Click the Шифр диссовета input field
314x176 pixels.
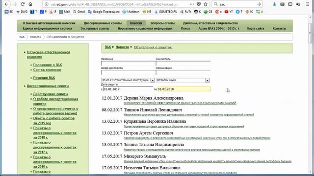click(128, 72)
